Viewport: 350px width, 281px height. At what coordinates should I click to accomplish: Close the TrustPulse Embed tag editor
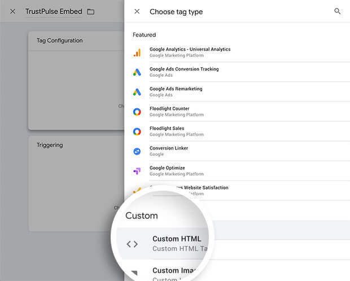coord(13,11)
